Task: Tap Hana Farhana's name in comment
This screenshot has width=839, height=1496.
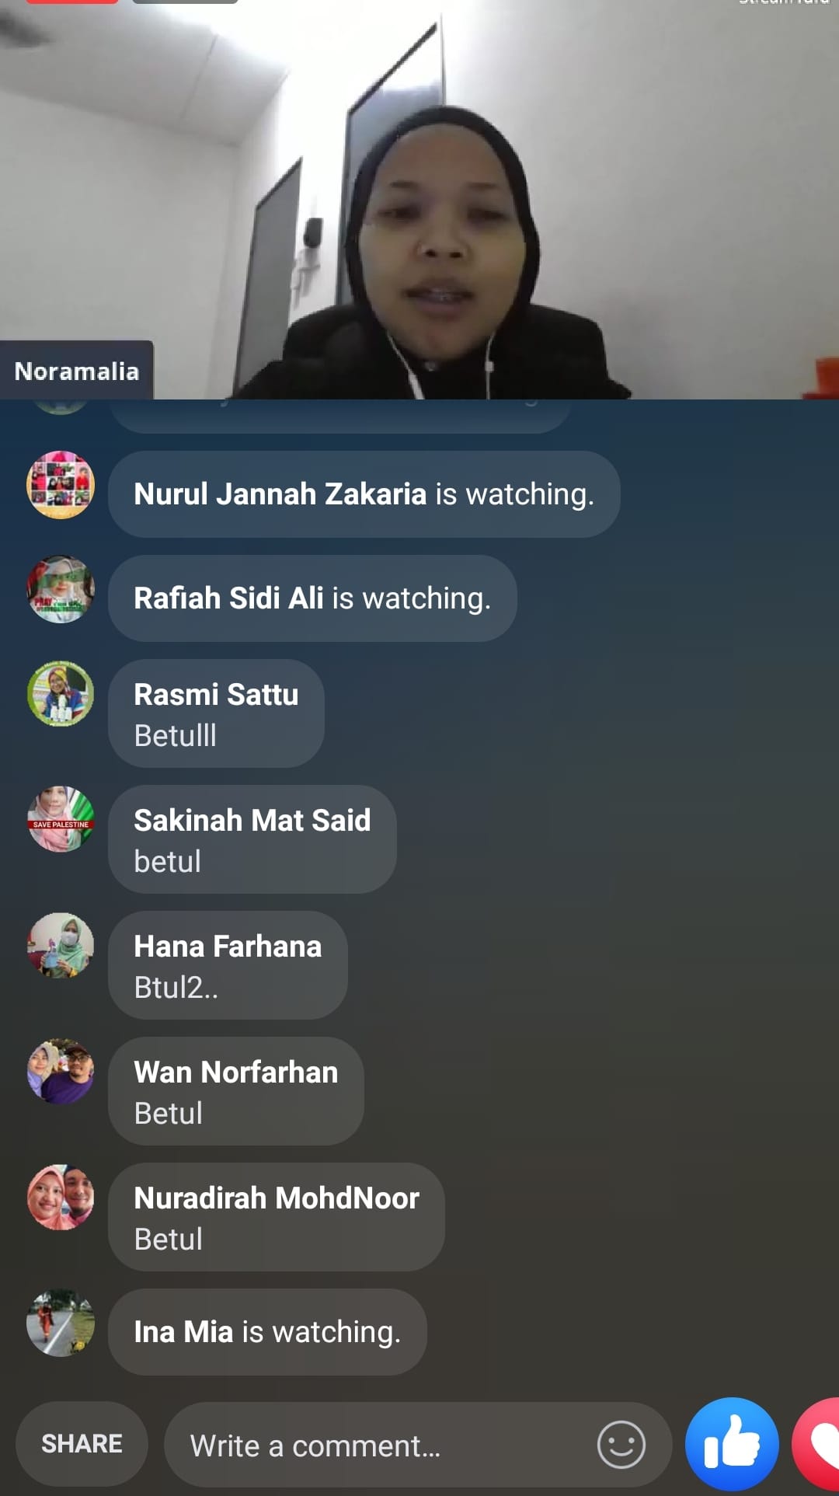Action: 228,946
